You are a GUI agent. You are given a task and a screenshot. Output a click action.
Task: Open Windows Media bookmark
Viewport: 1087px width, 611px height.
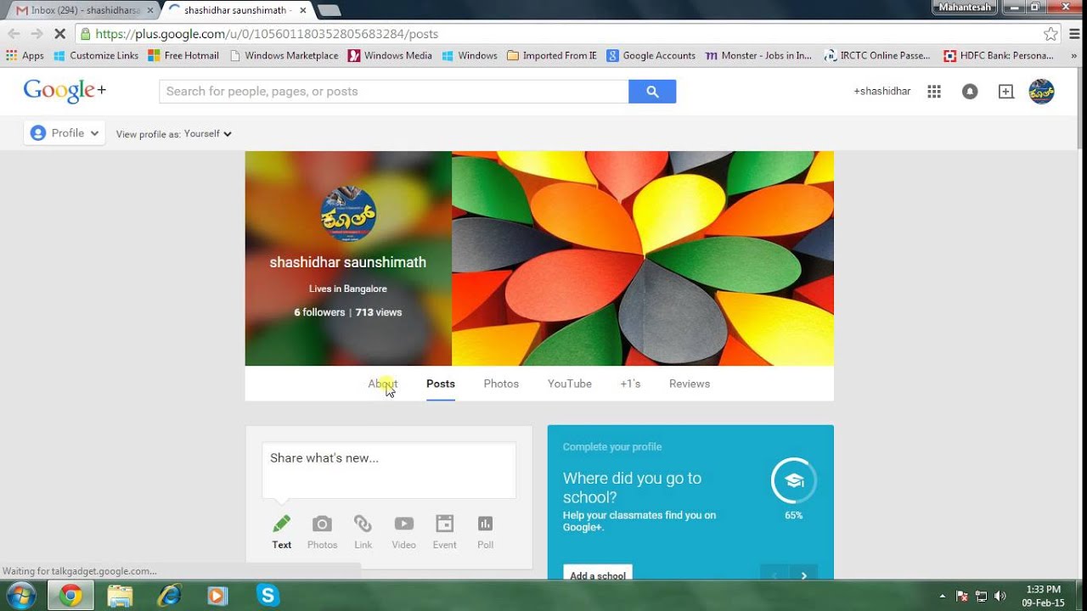tap(390, 55)
